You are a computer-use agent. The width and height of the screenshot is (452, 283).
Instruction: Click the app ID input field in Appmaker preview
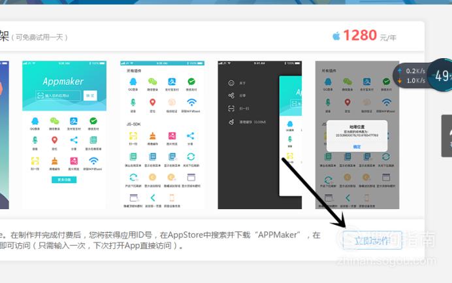pos(59,95)
